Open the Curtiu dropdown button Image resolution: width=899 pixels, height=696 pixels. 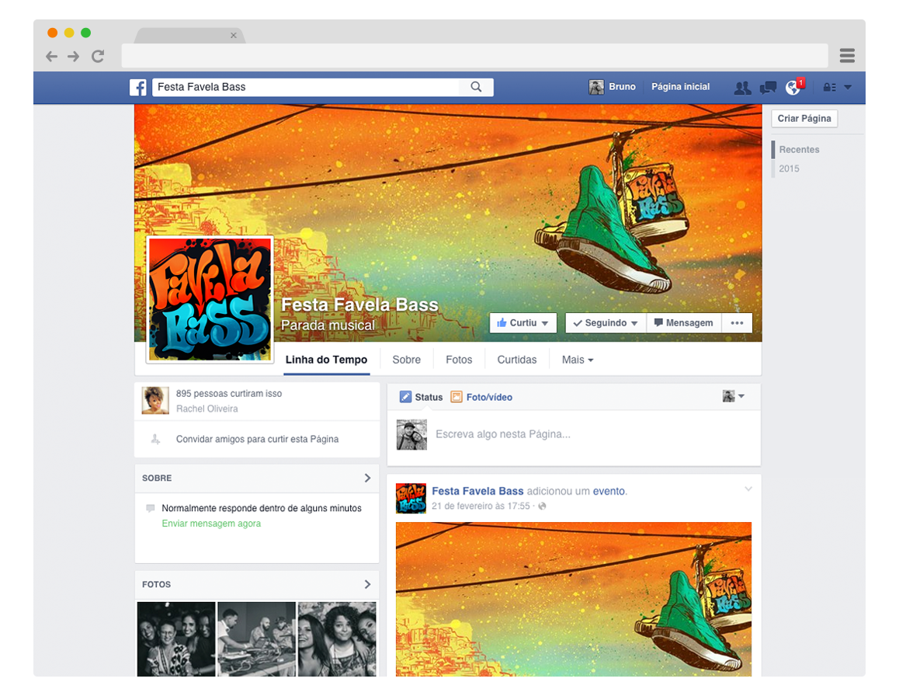click(522, 323)
